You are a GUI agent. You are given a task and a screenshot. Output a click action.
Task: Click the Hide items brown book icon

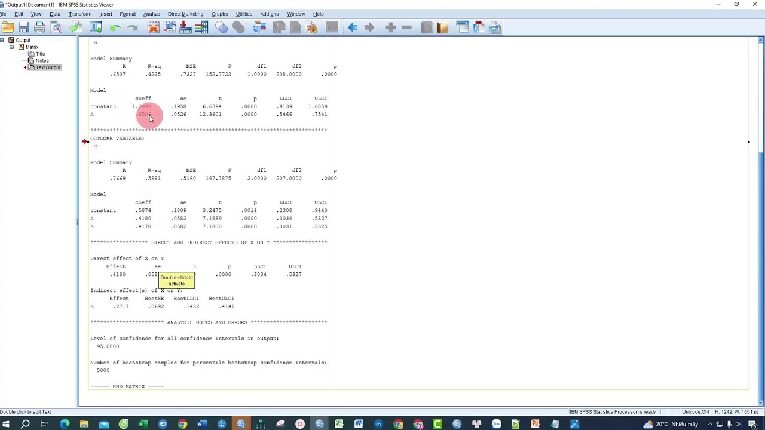click(x=443, y=27)
